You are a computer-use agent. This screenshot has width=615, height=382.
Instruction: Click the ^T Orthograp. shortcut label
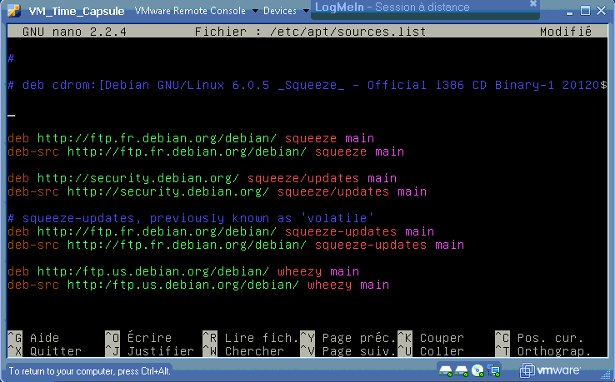pyautogui.click(x=542, y=351)
